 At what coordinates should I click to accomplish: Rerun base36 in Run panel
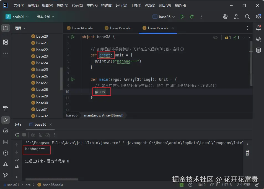coord(17,135)
